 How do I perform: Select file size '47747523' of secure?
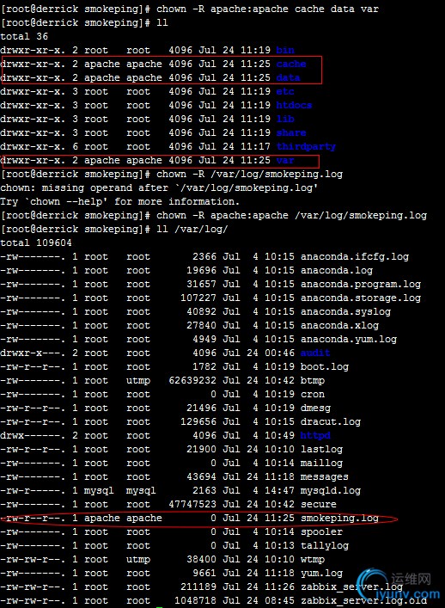(192, 505)
